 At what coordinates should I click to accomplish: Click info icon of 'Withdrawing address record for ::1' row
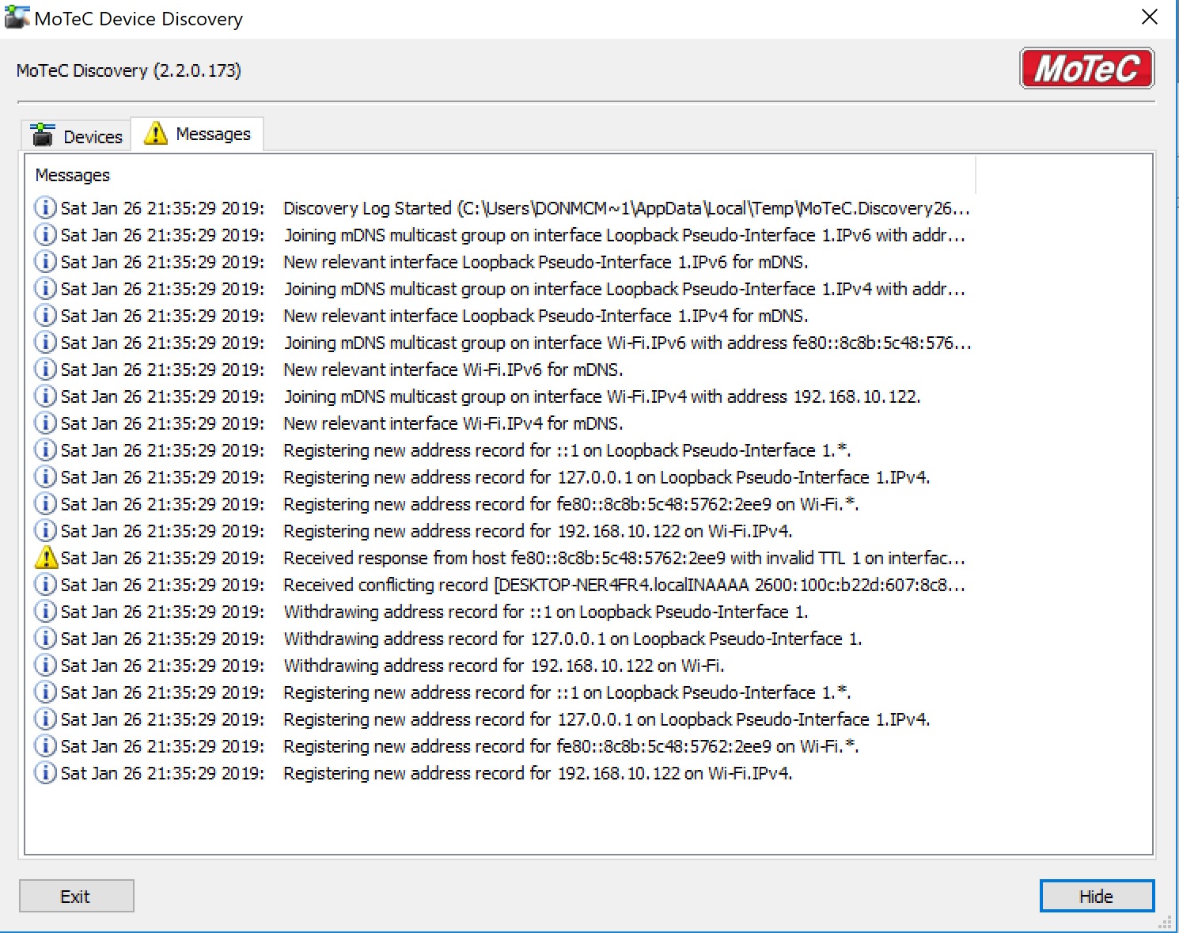[x=45, y=611]
